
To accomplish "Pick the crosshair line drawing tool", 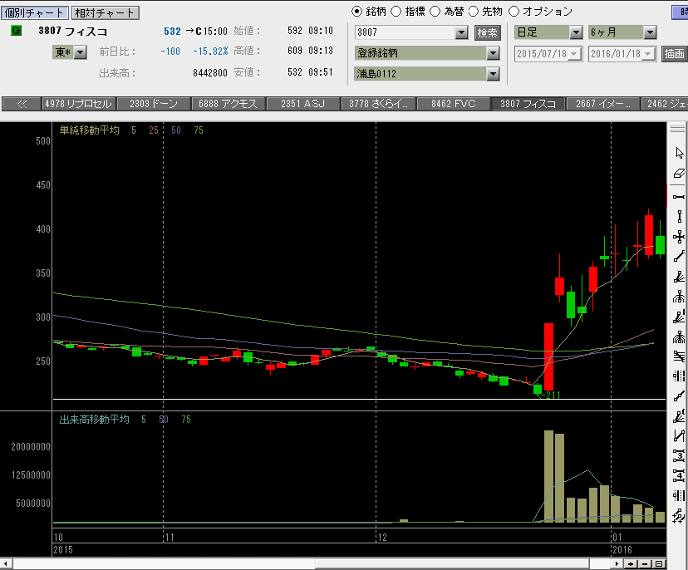I will pyautogui.click(x=679, y=237).
